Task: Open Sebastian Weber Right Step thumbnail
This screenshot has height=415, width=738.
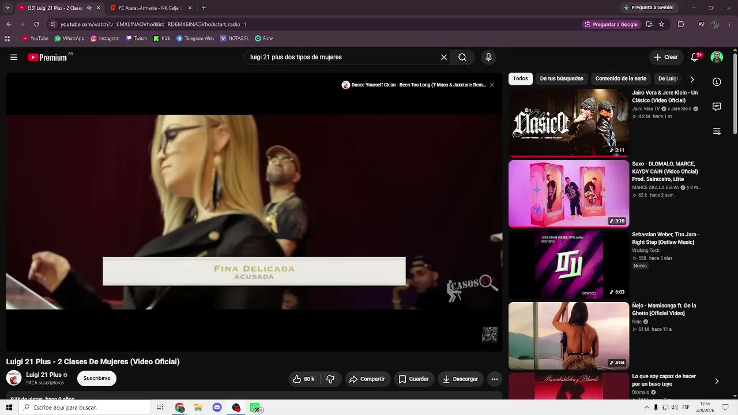Action: [568, 265]
